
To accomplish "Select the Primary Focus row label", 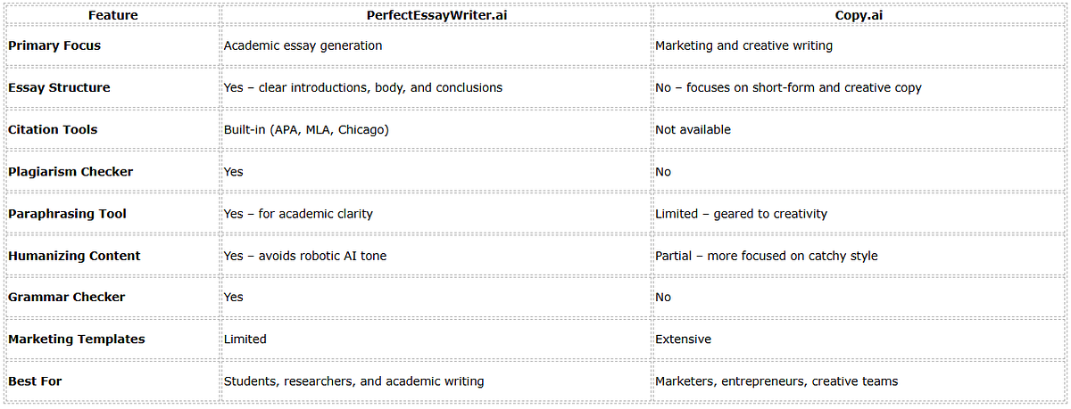I will click(54, 45).
